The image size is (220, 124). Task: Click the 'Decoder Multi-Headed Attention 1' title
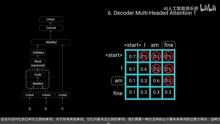152,13
